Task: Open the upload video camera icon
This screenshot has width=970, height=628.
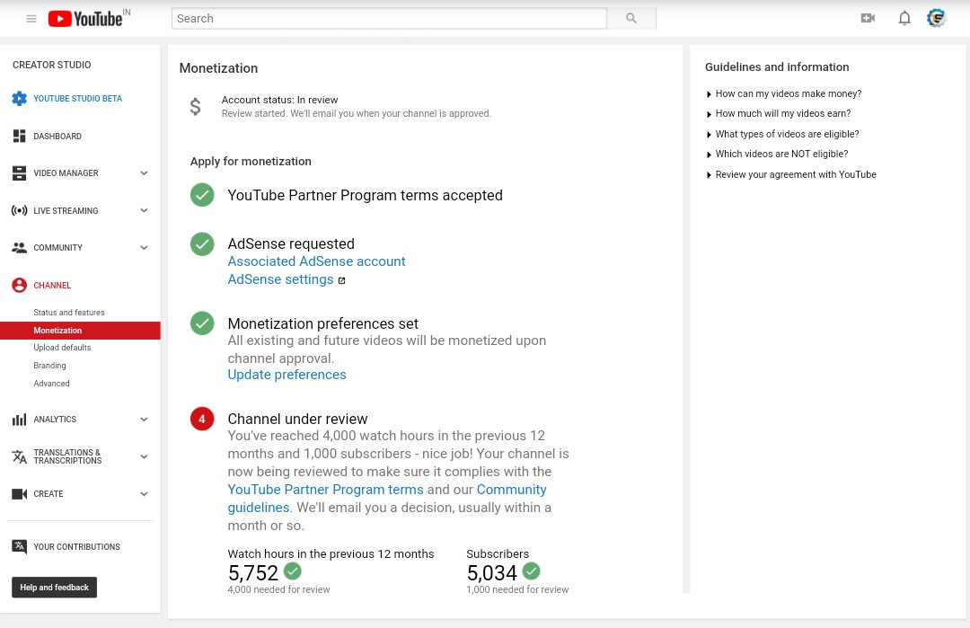Action: pyautogui.click(x=868, y=19)
